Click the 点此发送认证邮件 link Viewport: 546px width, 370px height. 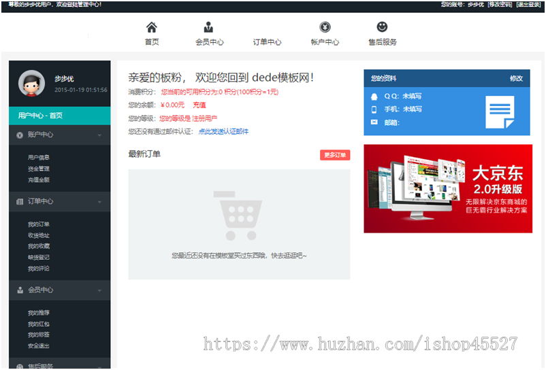pyautogui.click(x=223, y=131)
